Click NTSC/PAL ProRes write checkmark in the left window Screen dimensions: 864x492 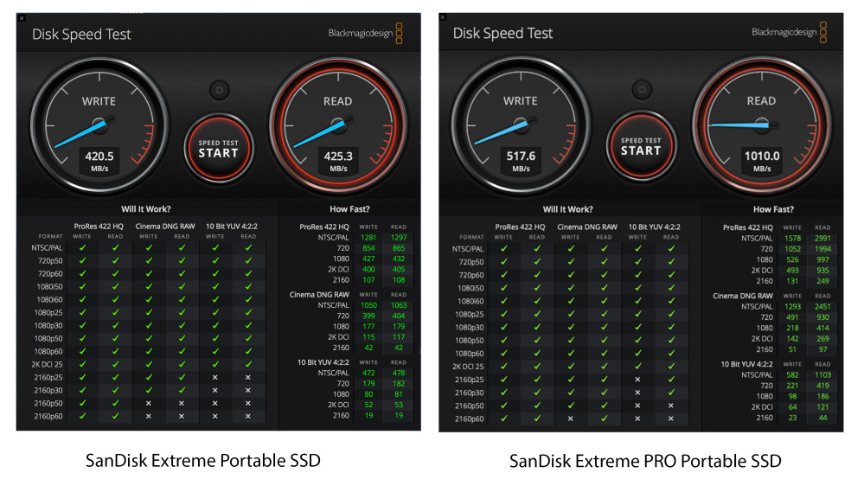[83, 248]
